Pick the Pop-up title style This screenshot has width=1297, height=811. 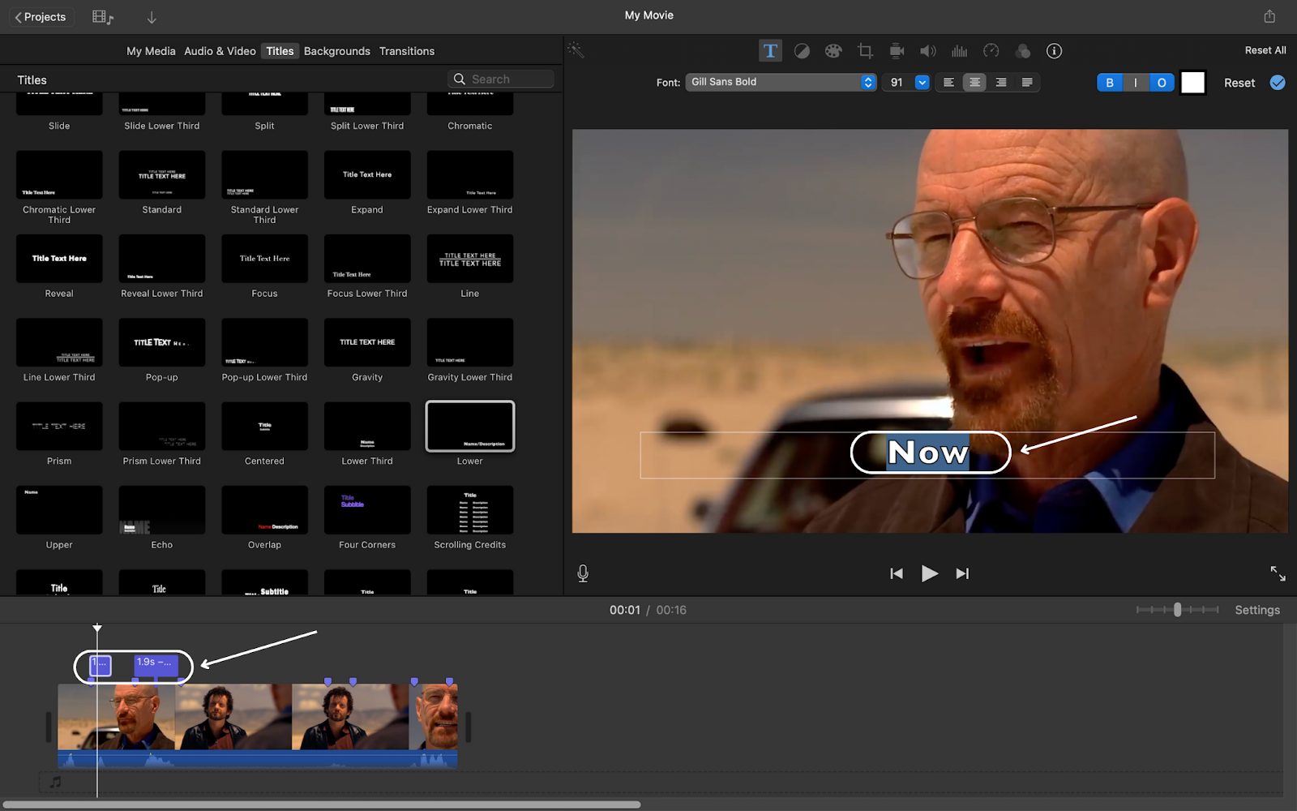[162, 342]
